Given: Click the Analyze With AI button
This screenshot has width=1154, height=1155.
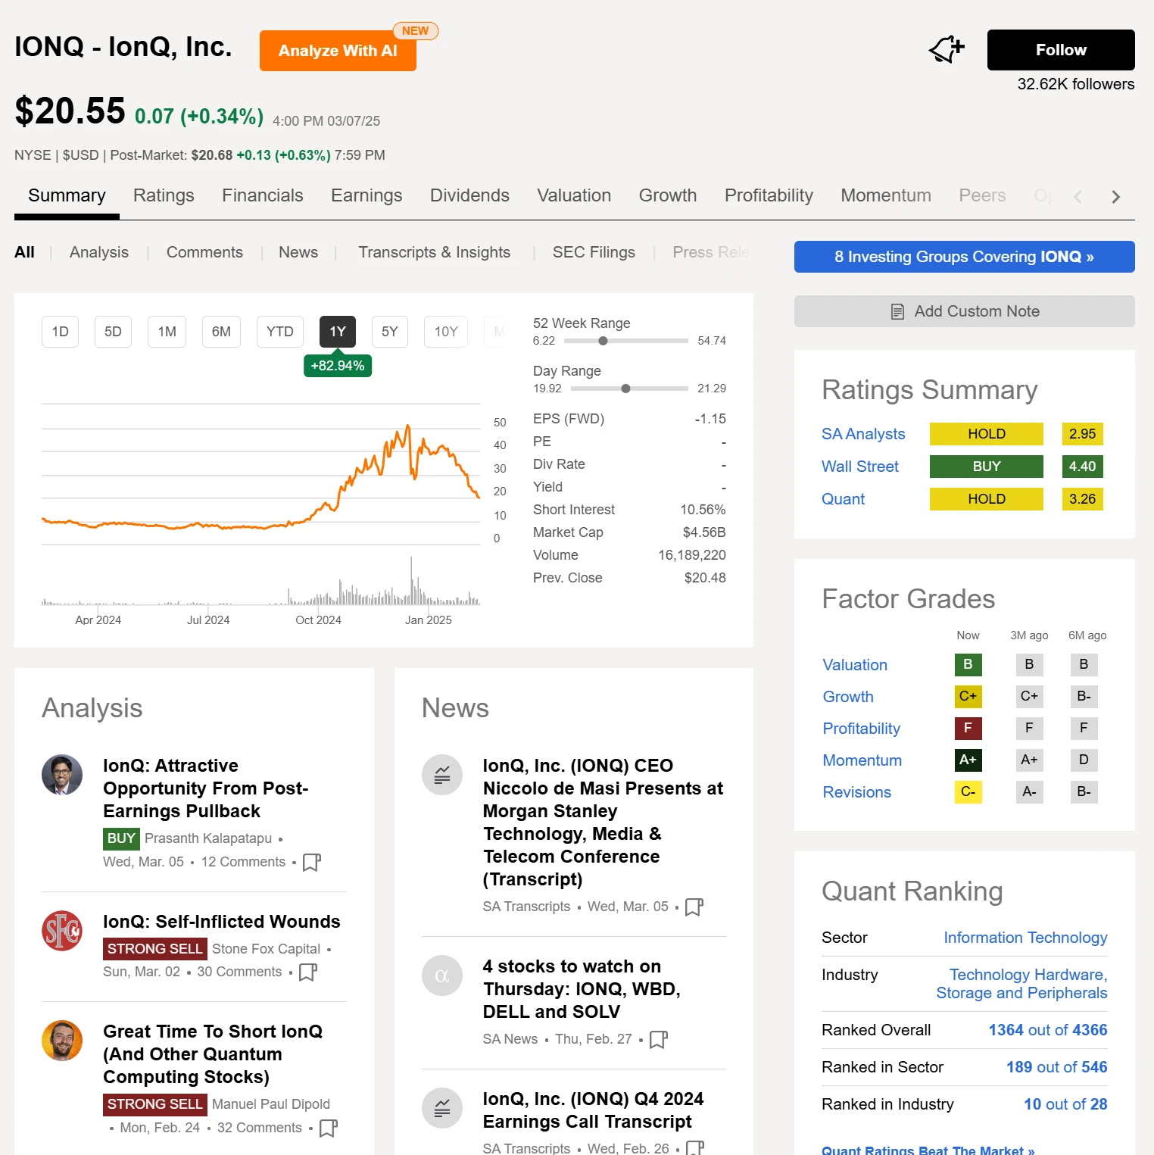Looking at the screenshot, I should (x=338, y=51).
